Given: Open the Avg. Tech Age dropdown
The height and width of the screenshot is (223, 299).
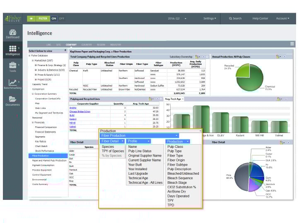Looking at the screenshot, I should click(174, 99).
